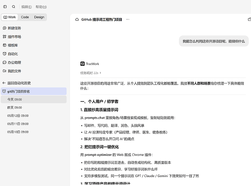Expand the 任务耗时 22s details chevron
Screen dimensions: 251x186
coord(100,73)
